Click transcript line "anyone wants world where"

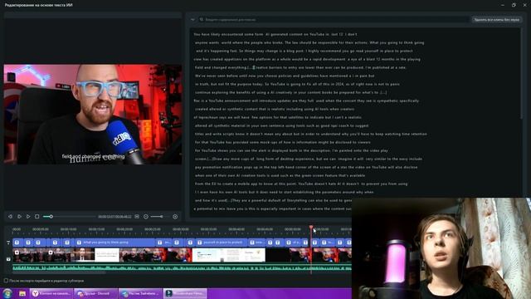309,42
